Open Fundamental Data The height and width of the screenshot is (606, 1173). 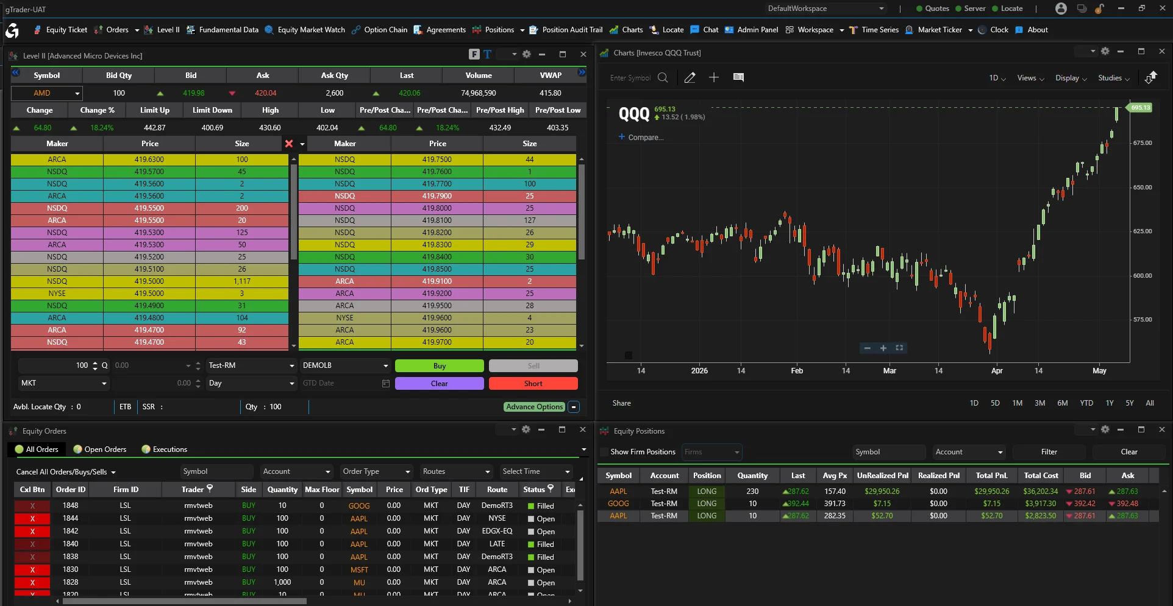tap(222, 30)
